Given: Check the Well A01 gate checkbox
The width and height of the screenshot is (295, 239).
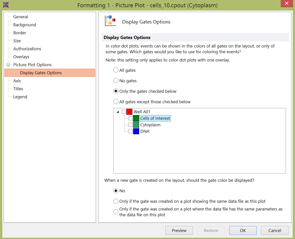Looking at the screenshot, I should [x=124, y=112].
